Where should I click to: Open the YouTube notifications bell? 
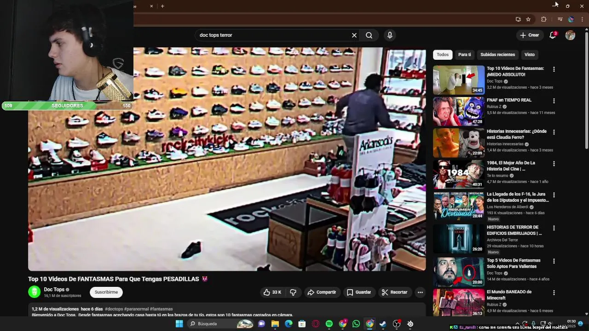point(553,35)
